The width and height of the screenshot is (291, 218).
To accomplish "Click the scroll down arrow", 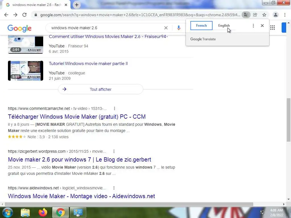I will (x=288, y=200).
